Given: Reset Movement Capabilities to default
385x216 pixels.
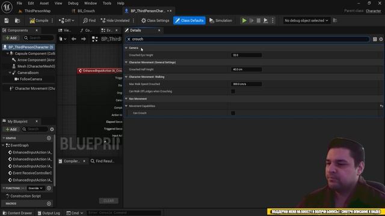Looking at the screenshot, I should (381, 106).
